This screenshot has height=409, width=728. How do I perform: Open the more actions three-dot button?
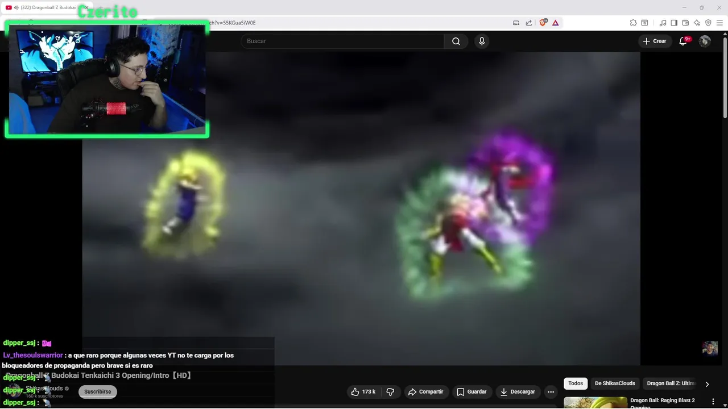pyautogui.click(x=551, y=391)
